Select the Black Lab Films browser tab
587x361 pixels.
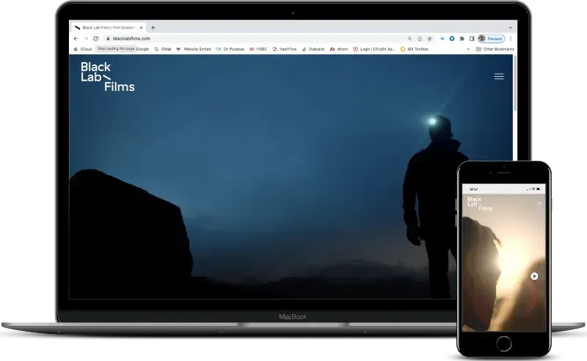(x=109, y=28)
